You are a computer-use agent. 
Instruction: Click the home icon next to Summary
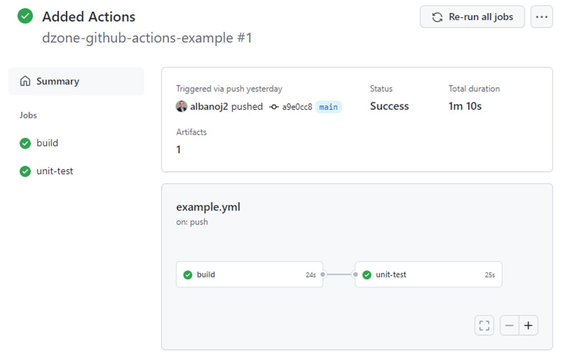pos(25,81)
